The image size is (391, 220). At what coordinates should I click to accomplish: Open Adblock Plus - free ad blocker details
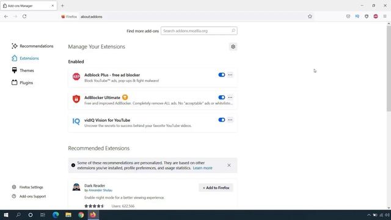point(112,75)
